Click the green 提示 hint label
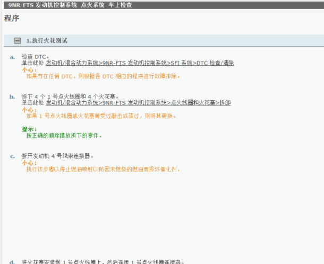Viewport: 324px width, 264px height. click(x=29, y=129)
